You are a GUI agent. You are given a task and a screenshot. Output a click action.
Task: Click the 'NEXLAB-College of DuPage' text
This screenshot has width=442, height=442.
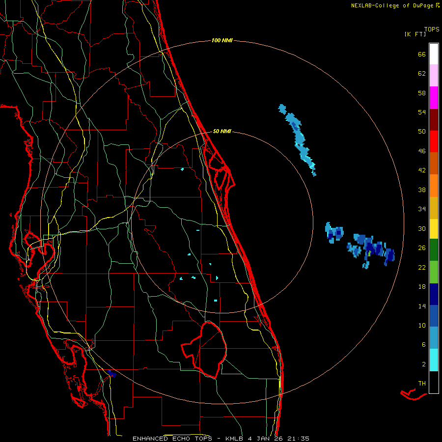pyautogui.click(x=392, y=5)
